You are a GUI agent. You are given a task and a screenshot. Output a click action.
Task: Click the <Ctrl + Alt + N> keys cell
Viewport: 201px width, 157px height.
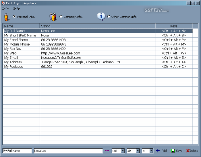point(174,31)
